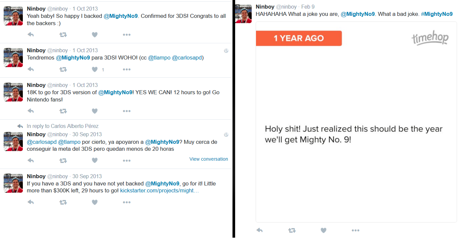This screenshot has height=239, width=461.
Task: Like the '18K to go for 3DS' tweet
Action: 95,111
